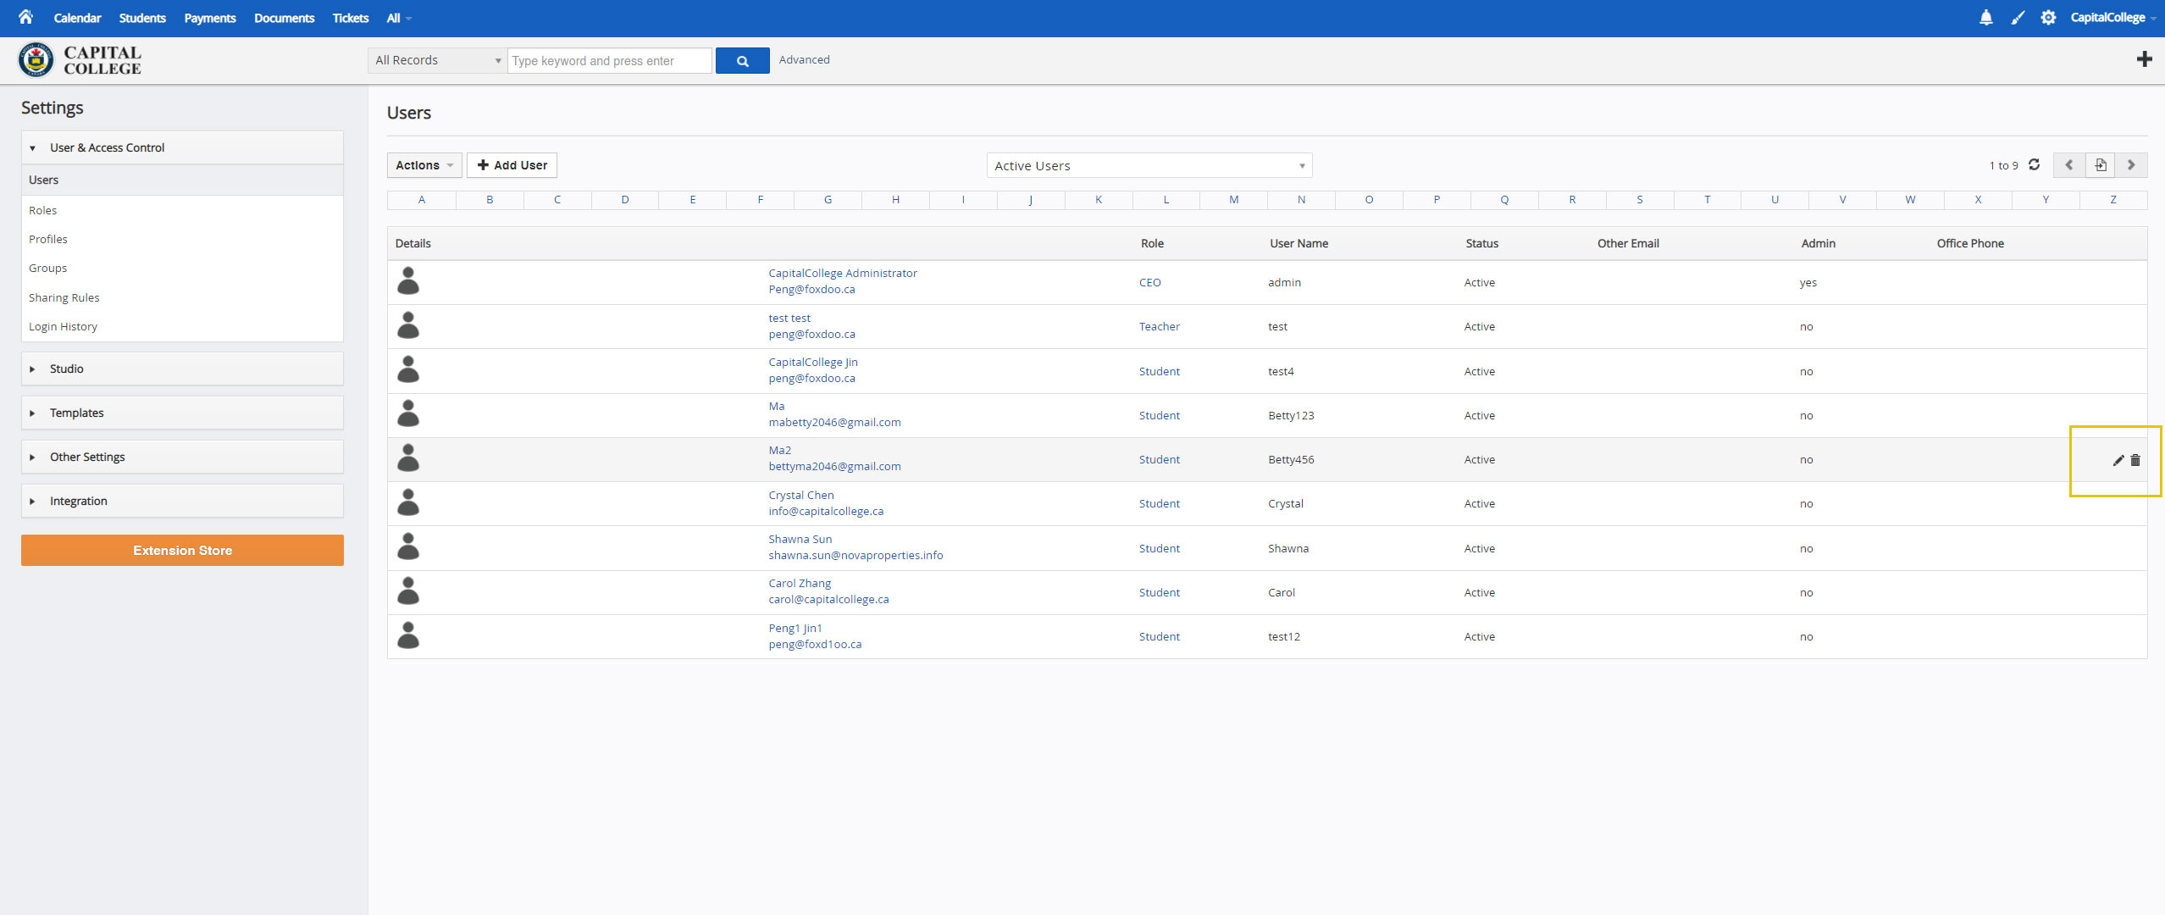Open the Actions dropdown

(424, 165)
